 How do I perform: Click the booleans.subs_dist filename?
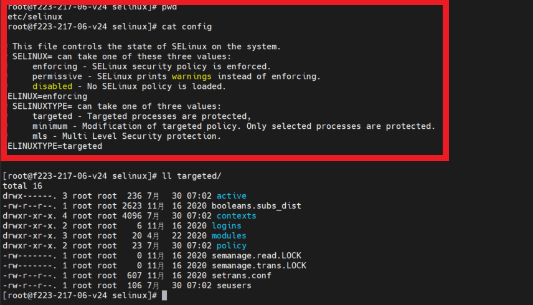point(257,206)
